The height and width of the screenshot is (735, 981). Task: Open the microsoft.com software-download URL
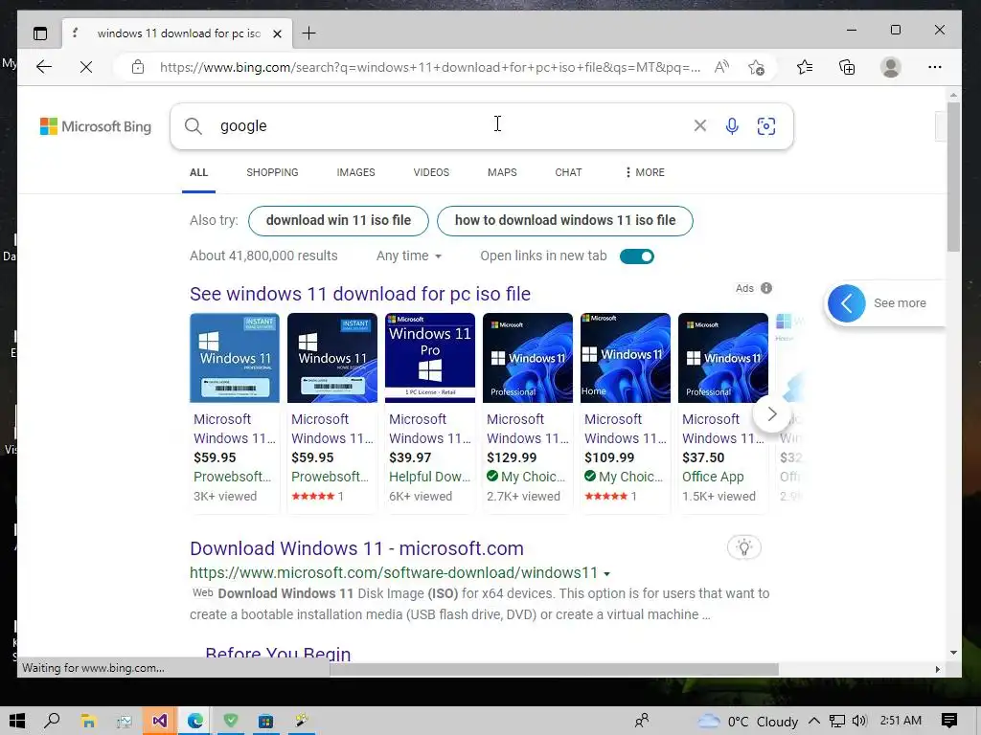pyautogui.click(x=394, y=572)
